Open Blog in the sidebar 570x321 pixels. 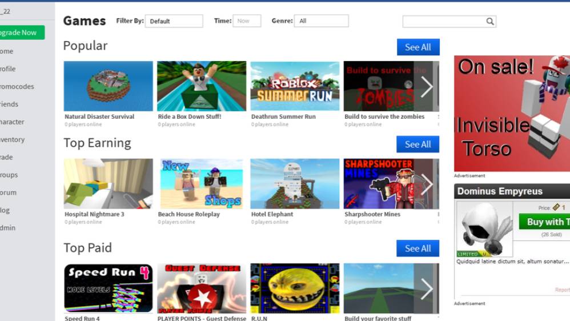5,210
